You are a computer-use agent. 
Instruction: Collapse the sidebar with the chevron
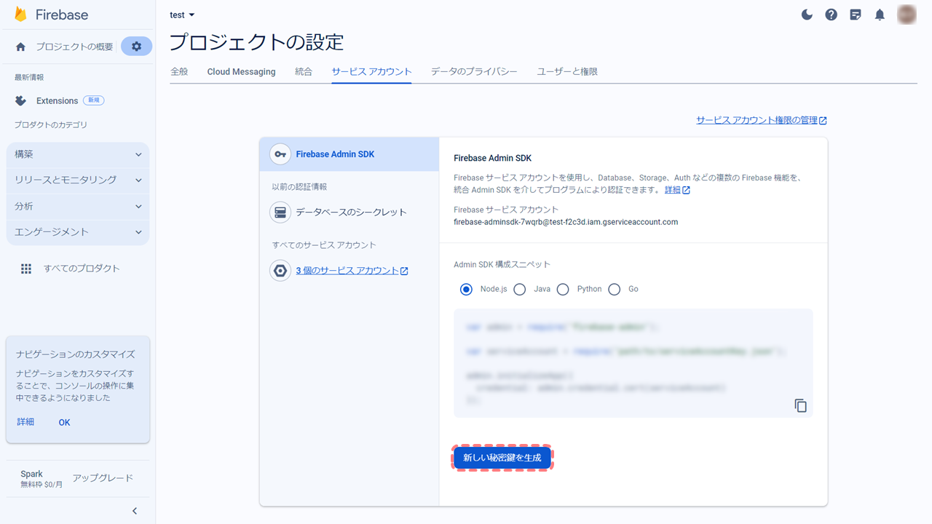click(134, 511)
